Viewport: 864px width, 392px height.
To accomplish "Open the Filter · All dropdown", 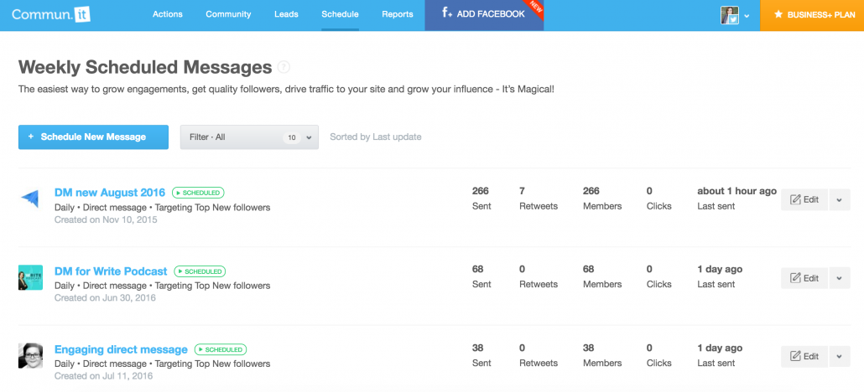I will [x=249, y=137].
